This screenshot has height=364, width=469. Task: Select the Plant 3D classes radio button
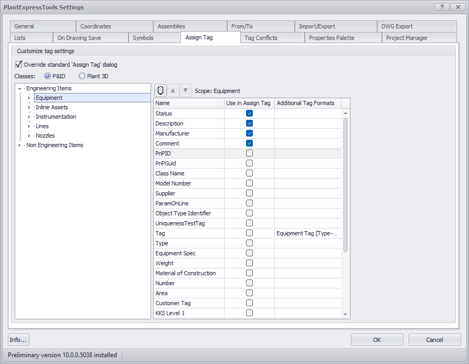[82, 76]
